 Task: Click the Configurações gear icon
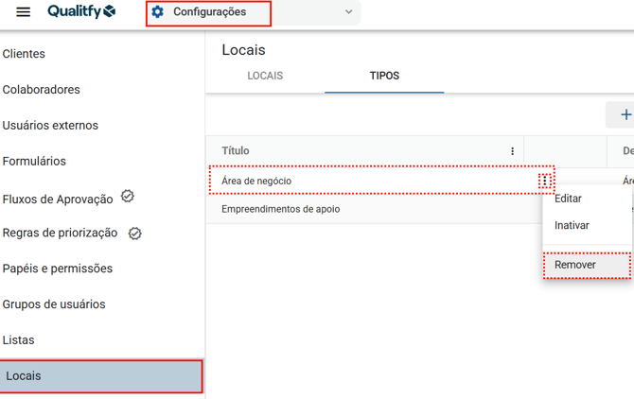(x=158, y=12)
